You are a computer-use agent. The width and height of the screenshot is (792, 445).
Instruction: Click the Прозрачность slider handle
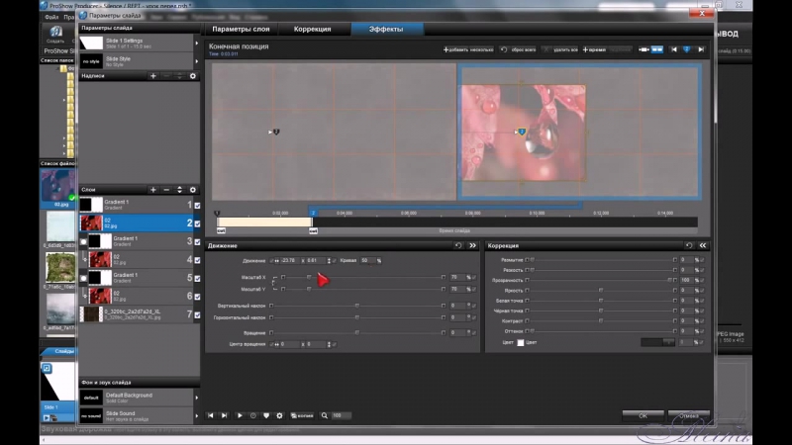(x=670, y=280)
